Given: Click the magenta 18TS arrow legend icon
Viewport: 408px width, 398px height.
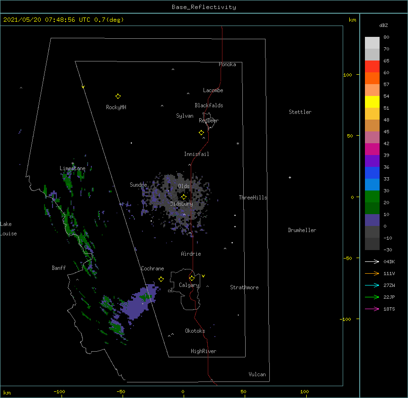Looking at the screenshot, I should [x=372, y=309].
